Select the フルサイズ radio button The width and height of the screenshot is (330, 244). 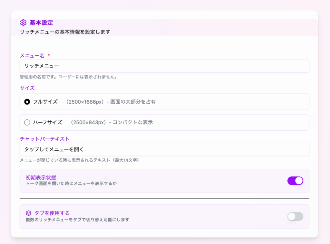coord(27,102)
